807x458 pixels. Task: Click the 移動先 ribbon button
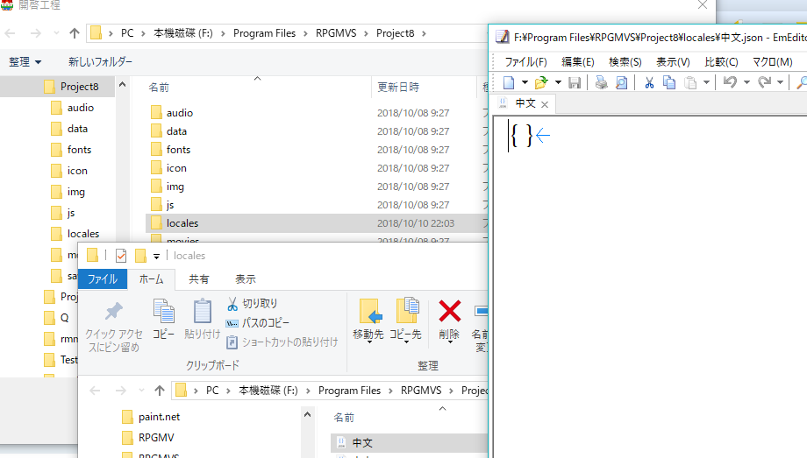point(368,320)
